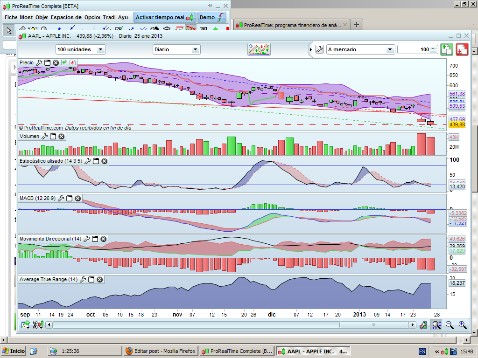Screen dimensions: 478x358
Task: Zoom in with the plus magnifier
Action: tap(463, 325)
